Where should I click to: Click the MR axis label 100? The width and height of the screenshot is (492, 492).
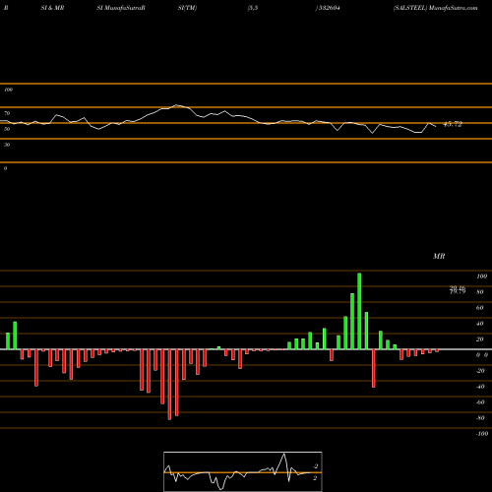[481, 277]
